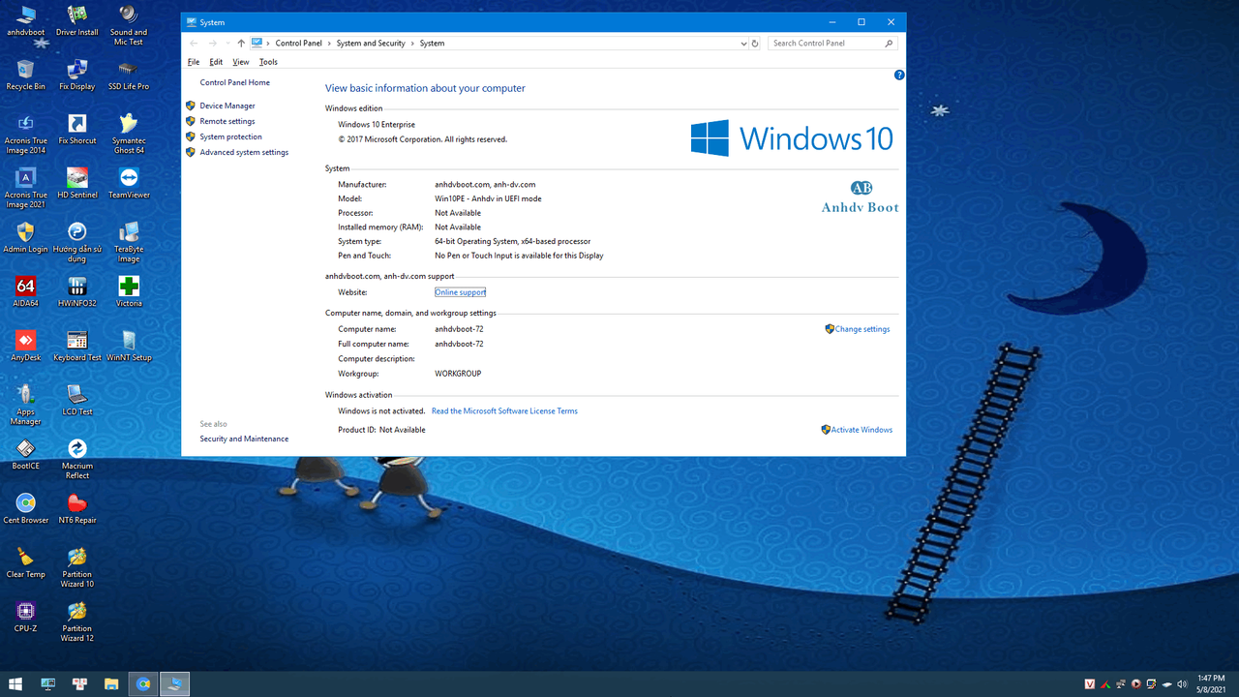Read the Microsoft Software License Terms

pyautogui.click(x=504, y=410)
